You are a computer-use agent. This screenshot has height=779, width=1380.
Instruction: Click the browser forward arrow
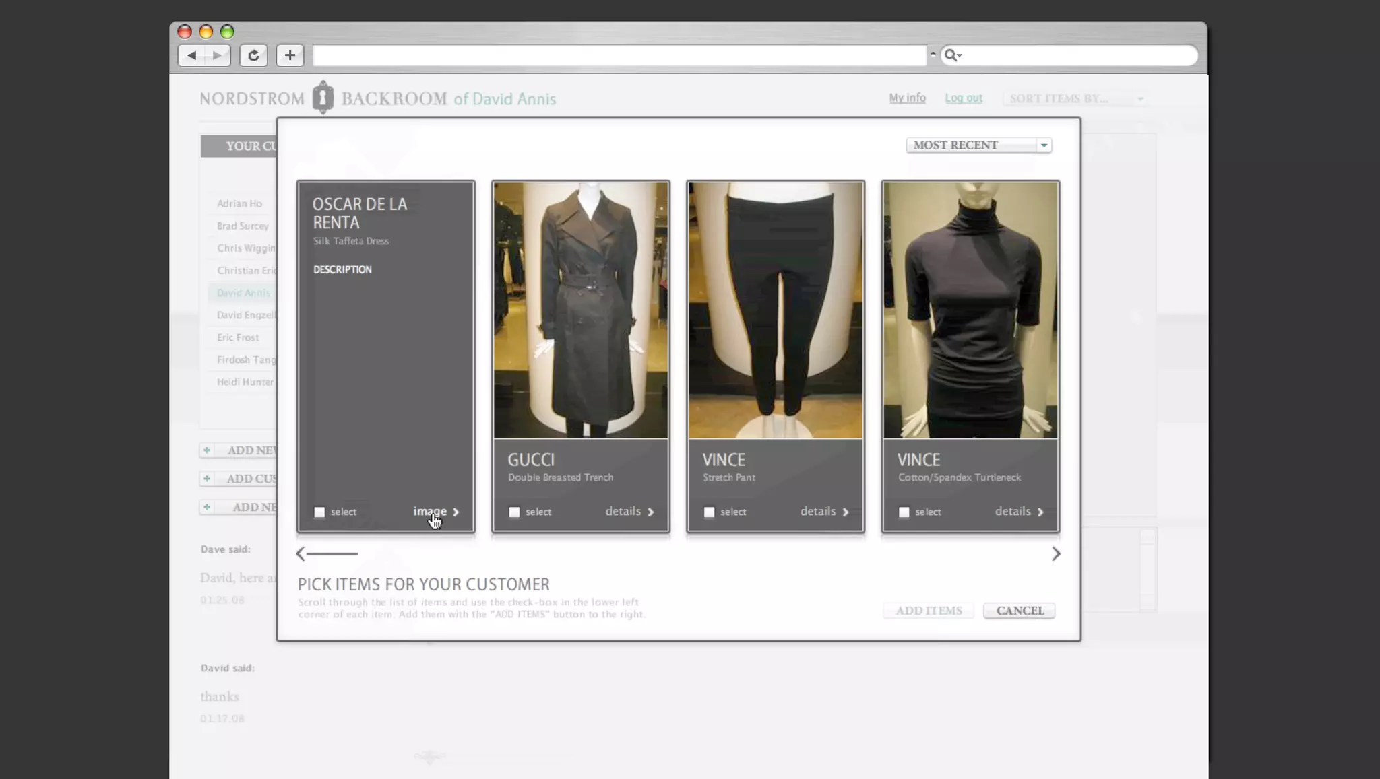(x=217, y=55)
